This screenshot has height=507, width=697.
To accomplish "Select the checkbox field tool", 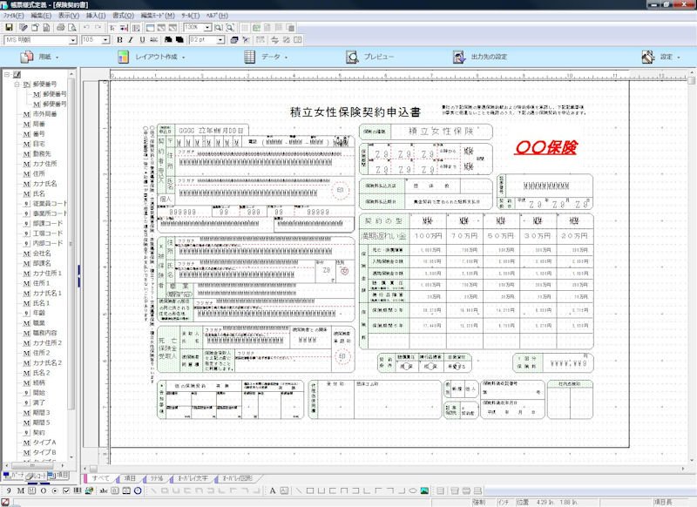I will pyautogui.click(x=66, y=490).
